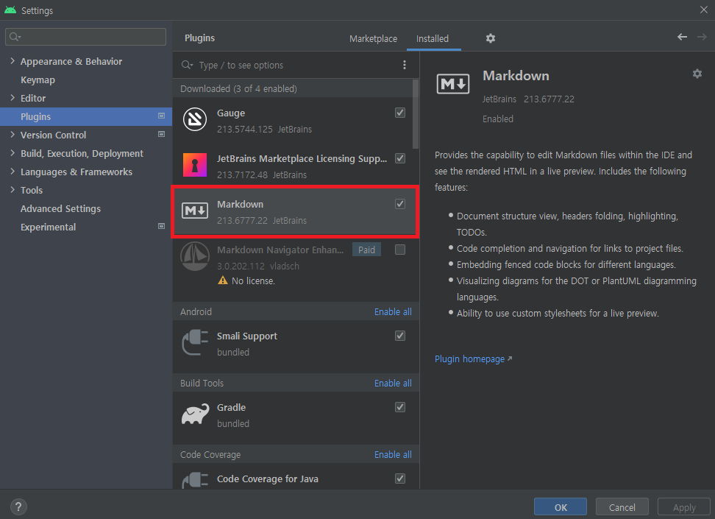Disable the Gauge plugin checkbox

click(400, 113)
